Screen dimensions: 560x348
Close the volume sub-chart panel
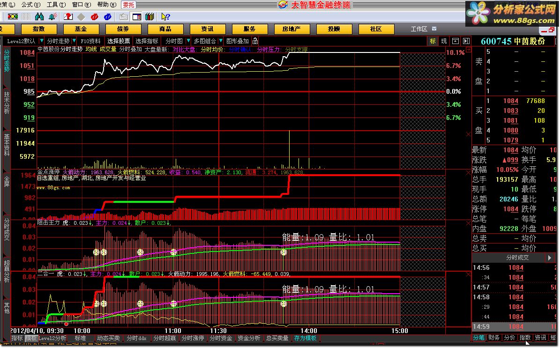click(x=468, y=134)
